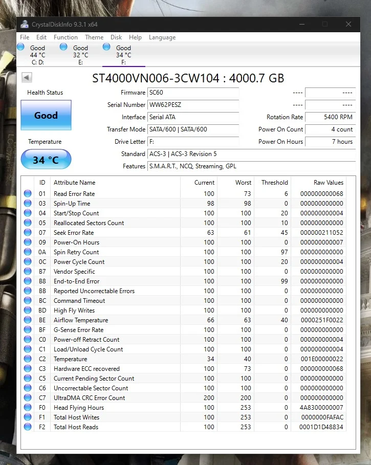Click the Threshold column header
The width and height of the screenshot is (371, 465).
click(272, 183)
